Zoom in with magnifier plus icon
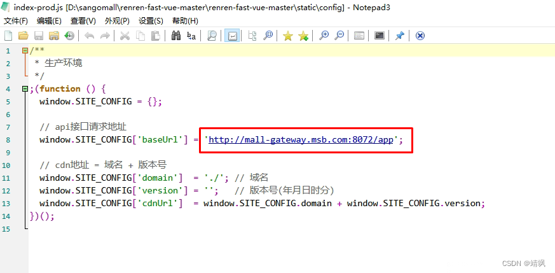555x273 pixels. pyautogui.click(x=324, y=36)
